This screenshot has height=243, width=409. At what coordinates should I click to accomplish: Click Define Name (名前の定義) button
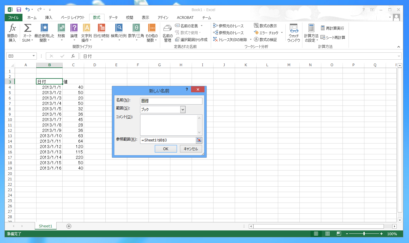pos(186,26)
